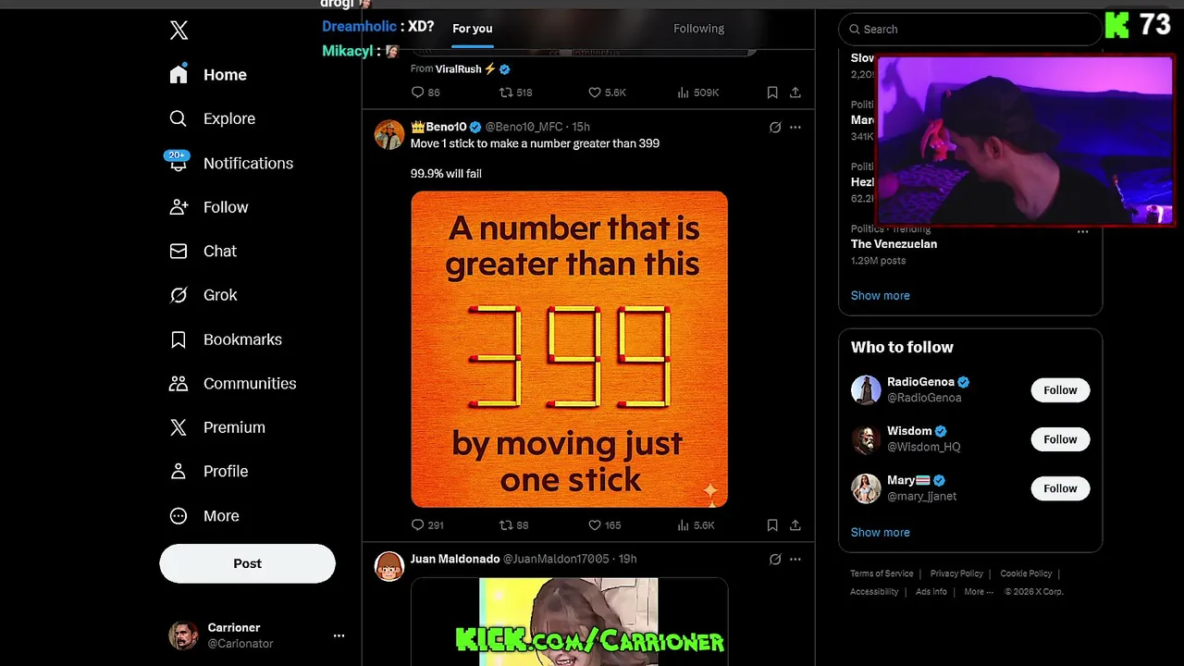The height and width of the screenshot is (666, 1184).
Task: Click the white Post button
Action: (x=247, y=563)
